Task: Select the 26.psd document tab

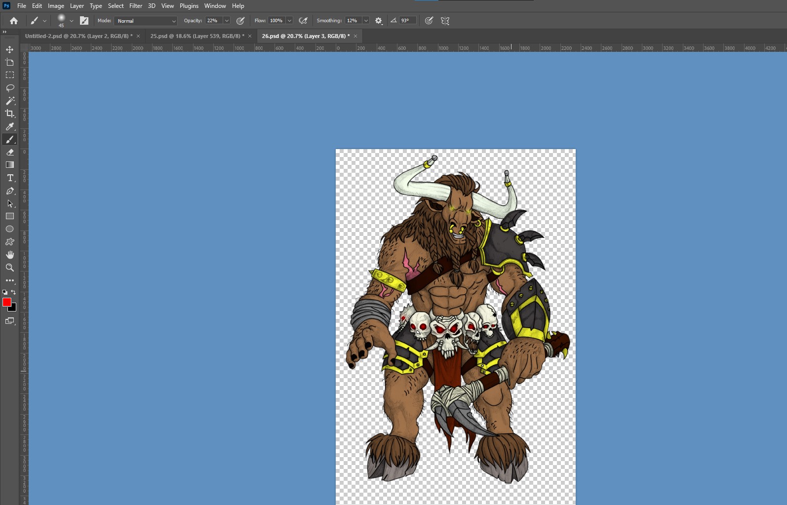Action: [x=306, y=36]
